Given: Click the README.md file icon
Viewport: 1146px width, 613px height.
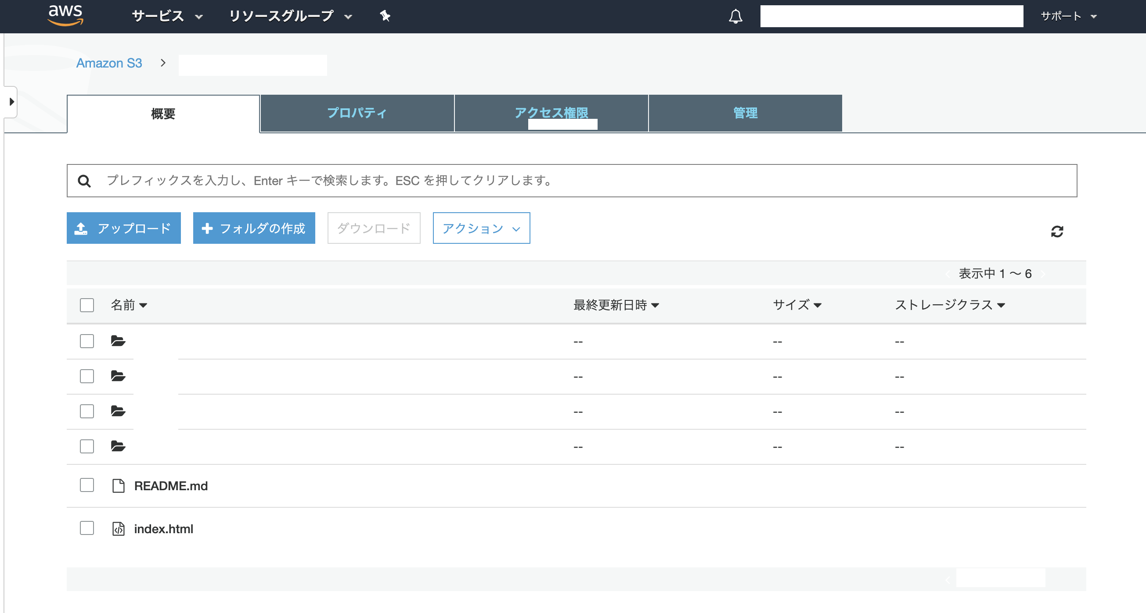Looking at the screenshot, I should click(x=119, y=485).
